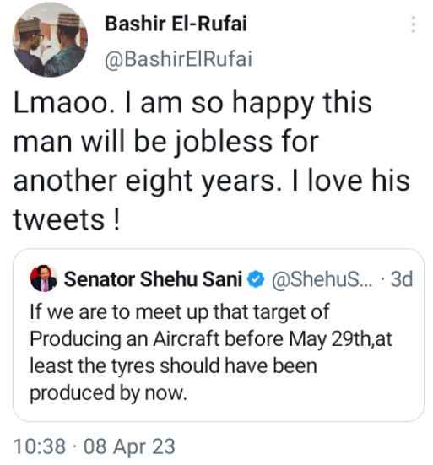Tap the 'produced by now.' line

[x=108, y=393]
